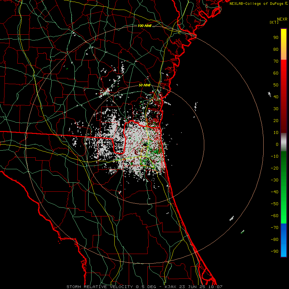Image resolution: width=289 pixels, height=289 pixels.
Task: Click the positive 20 scale value
Action: tap(276, 121)
